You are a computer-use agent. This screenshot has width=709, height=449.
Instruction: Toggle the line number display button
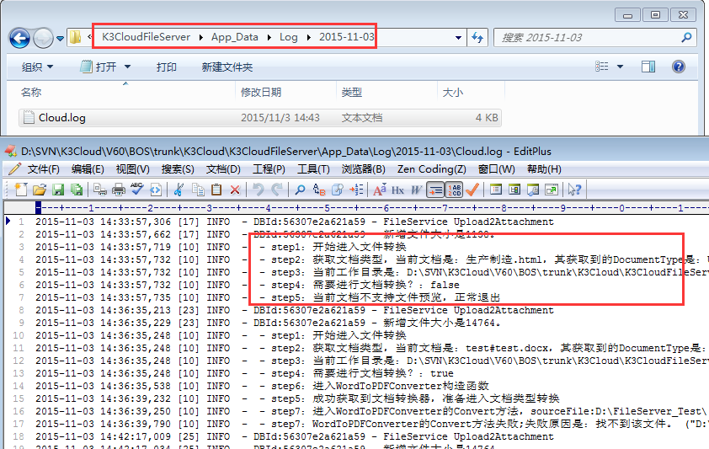click(x=455, y=190)
